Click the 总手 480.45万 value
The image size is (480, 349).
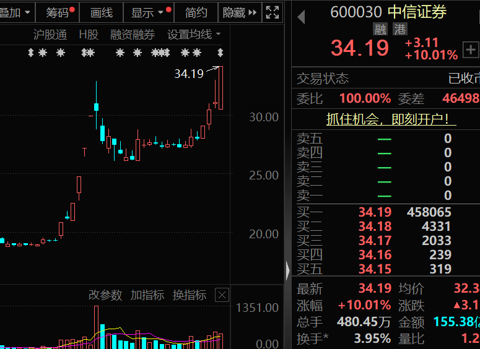[364, 322]
